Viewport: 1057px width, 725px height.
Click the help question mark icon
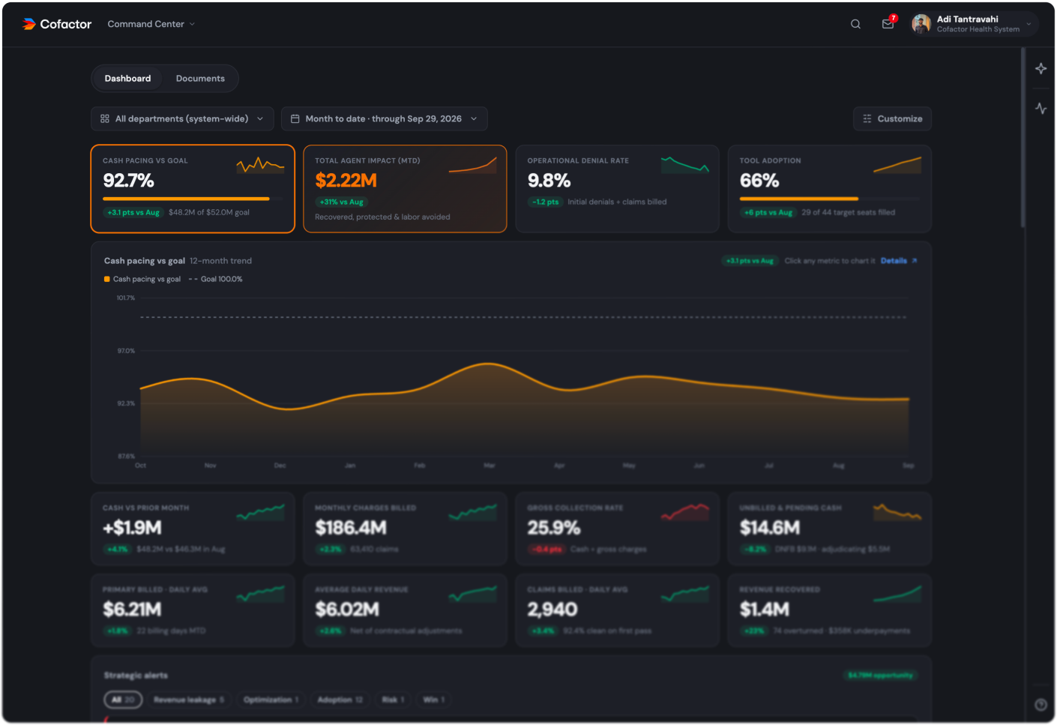click(1041, 705)
